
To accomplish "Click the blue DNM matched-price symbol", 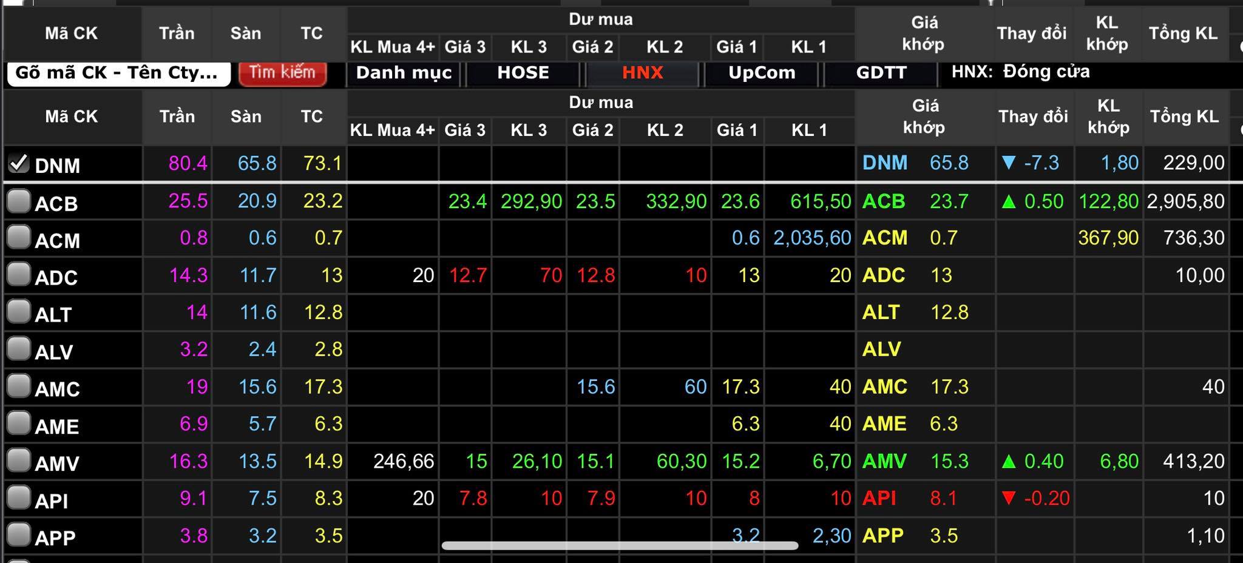I will tap(885, 163).
